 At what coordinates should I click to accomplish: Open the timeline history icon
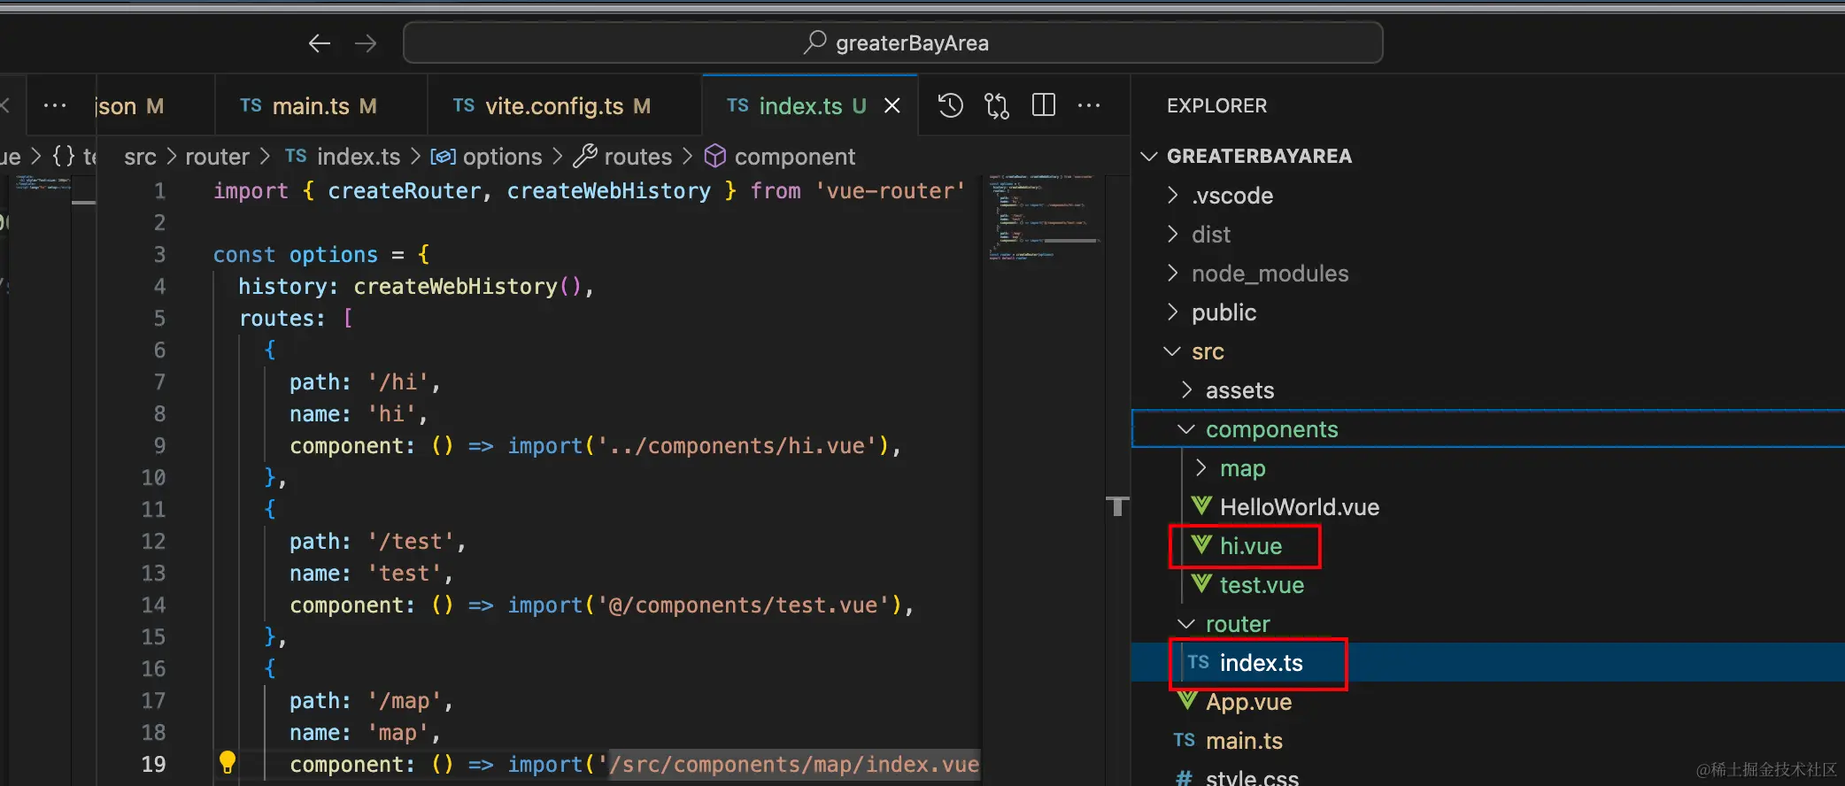pyautogui.click(x=950, y=105)
